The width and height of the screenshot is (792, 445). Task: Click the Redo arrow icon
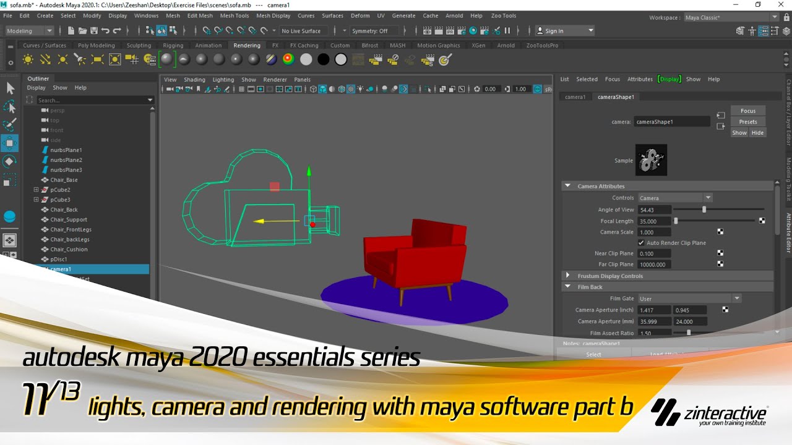click(116, 30)
